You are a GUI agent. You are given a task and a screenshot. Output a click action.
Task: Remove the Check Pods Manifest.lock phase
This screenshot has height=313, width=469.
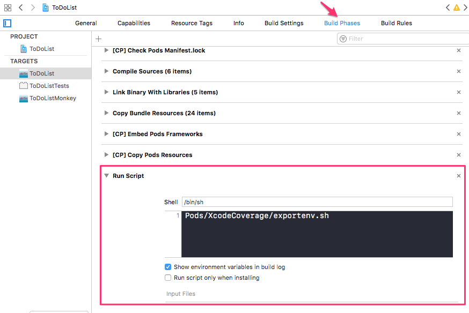tap(458, 50)
